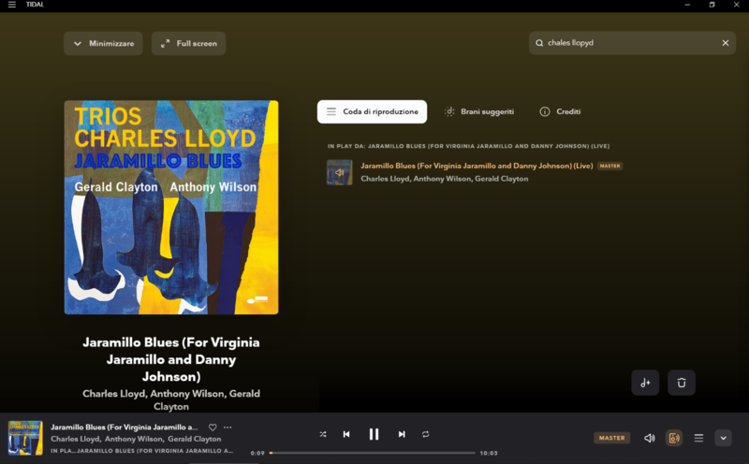The width and height of the screenshot is (749, 464).
Task: Open the three-dot options for current track
Action: (x=228, y=428)
